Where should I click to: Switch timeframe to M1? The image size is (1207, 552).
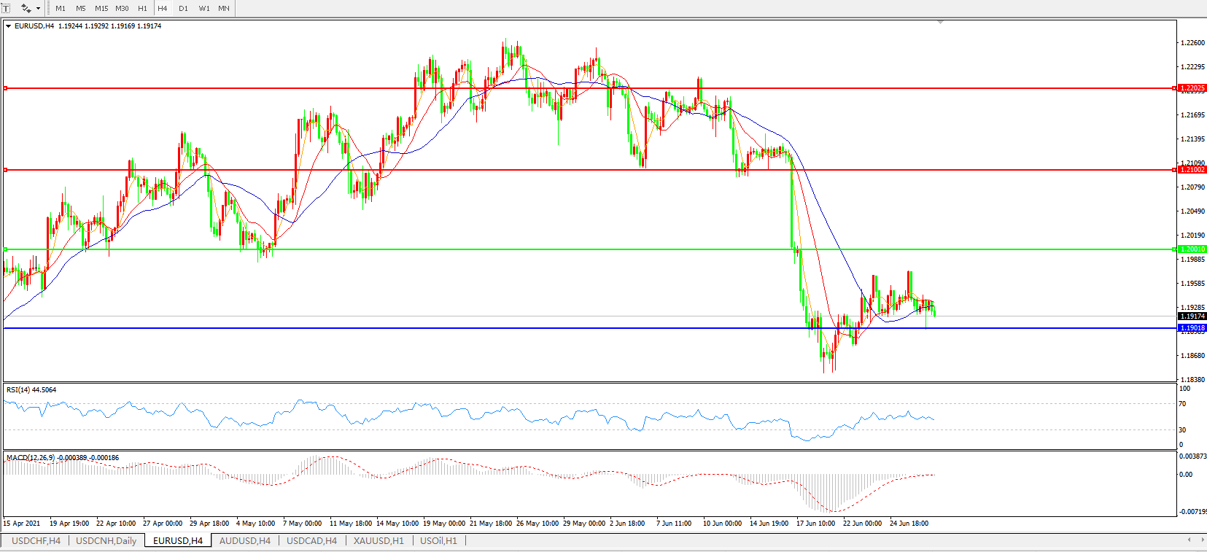[61, 9]
